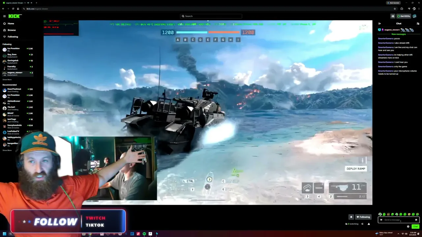This screenshot has width=422, height=237.
Task: Click 75c3nt1 avatar in Recommended
Action: click(4, 108)
